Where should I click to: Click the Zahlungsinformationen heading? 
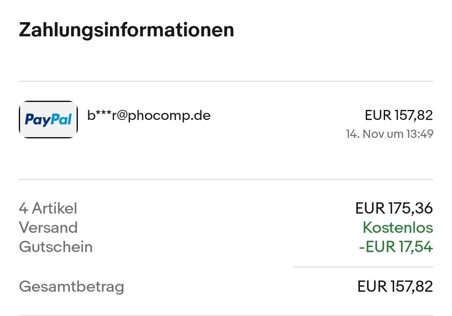tap(126, 30)
